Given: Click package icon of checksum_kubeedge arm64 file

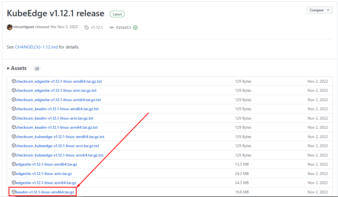Looking at the screenshot, I should coord(14,155).
